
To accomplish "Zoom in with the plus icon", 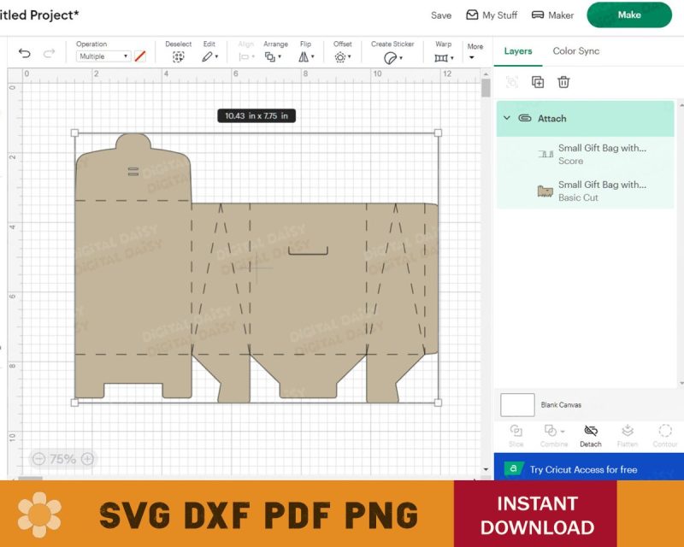I will [87, 459].
